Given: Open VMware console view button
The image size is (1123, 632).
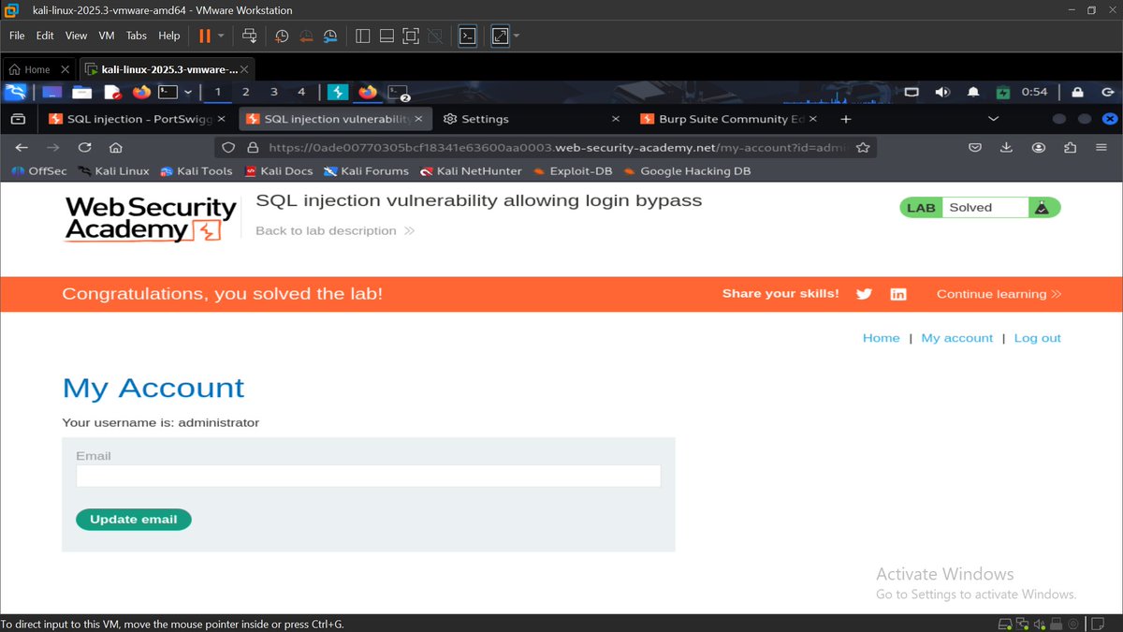Looking at the screenshot, I should 467,36.
